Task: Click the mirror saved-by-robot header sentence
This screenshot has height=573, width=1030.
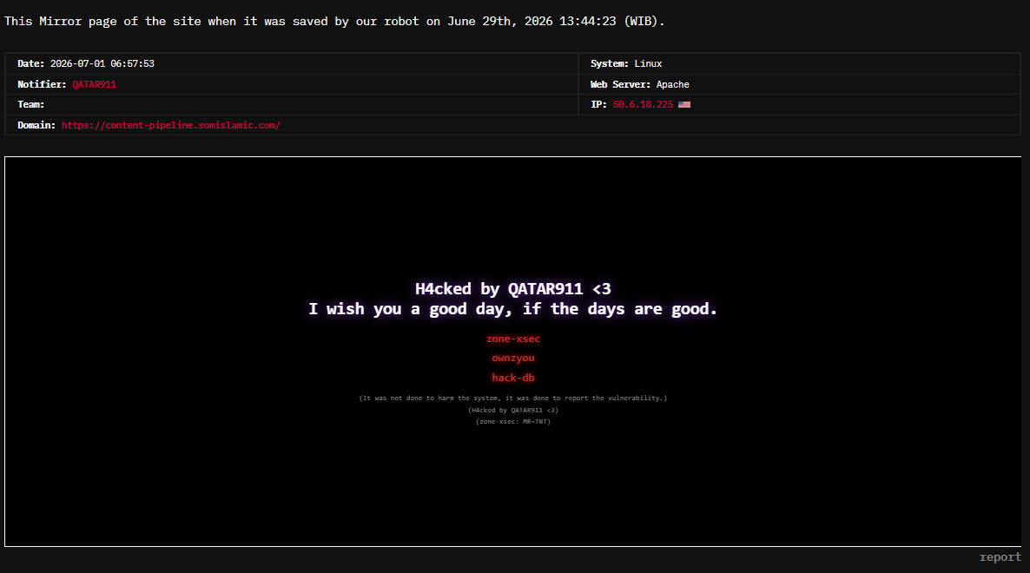Action: pyautogui.click(x=334, y=21)
